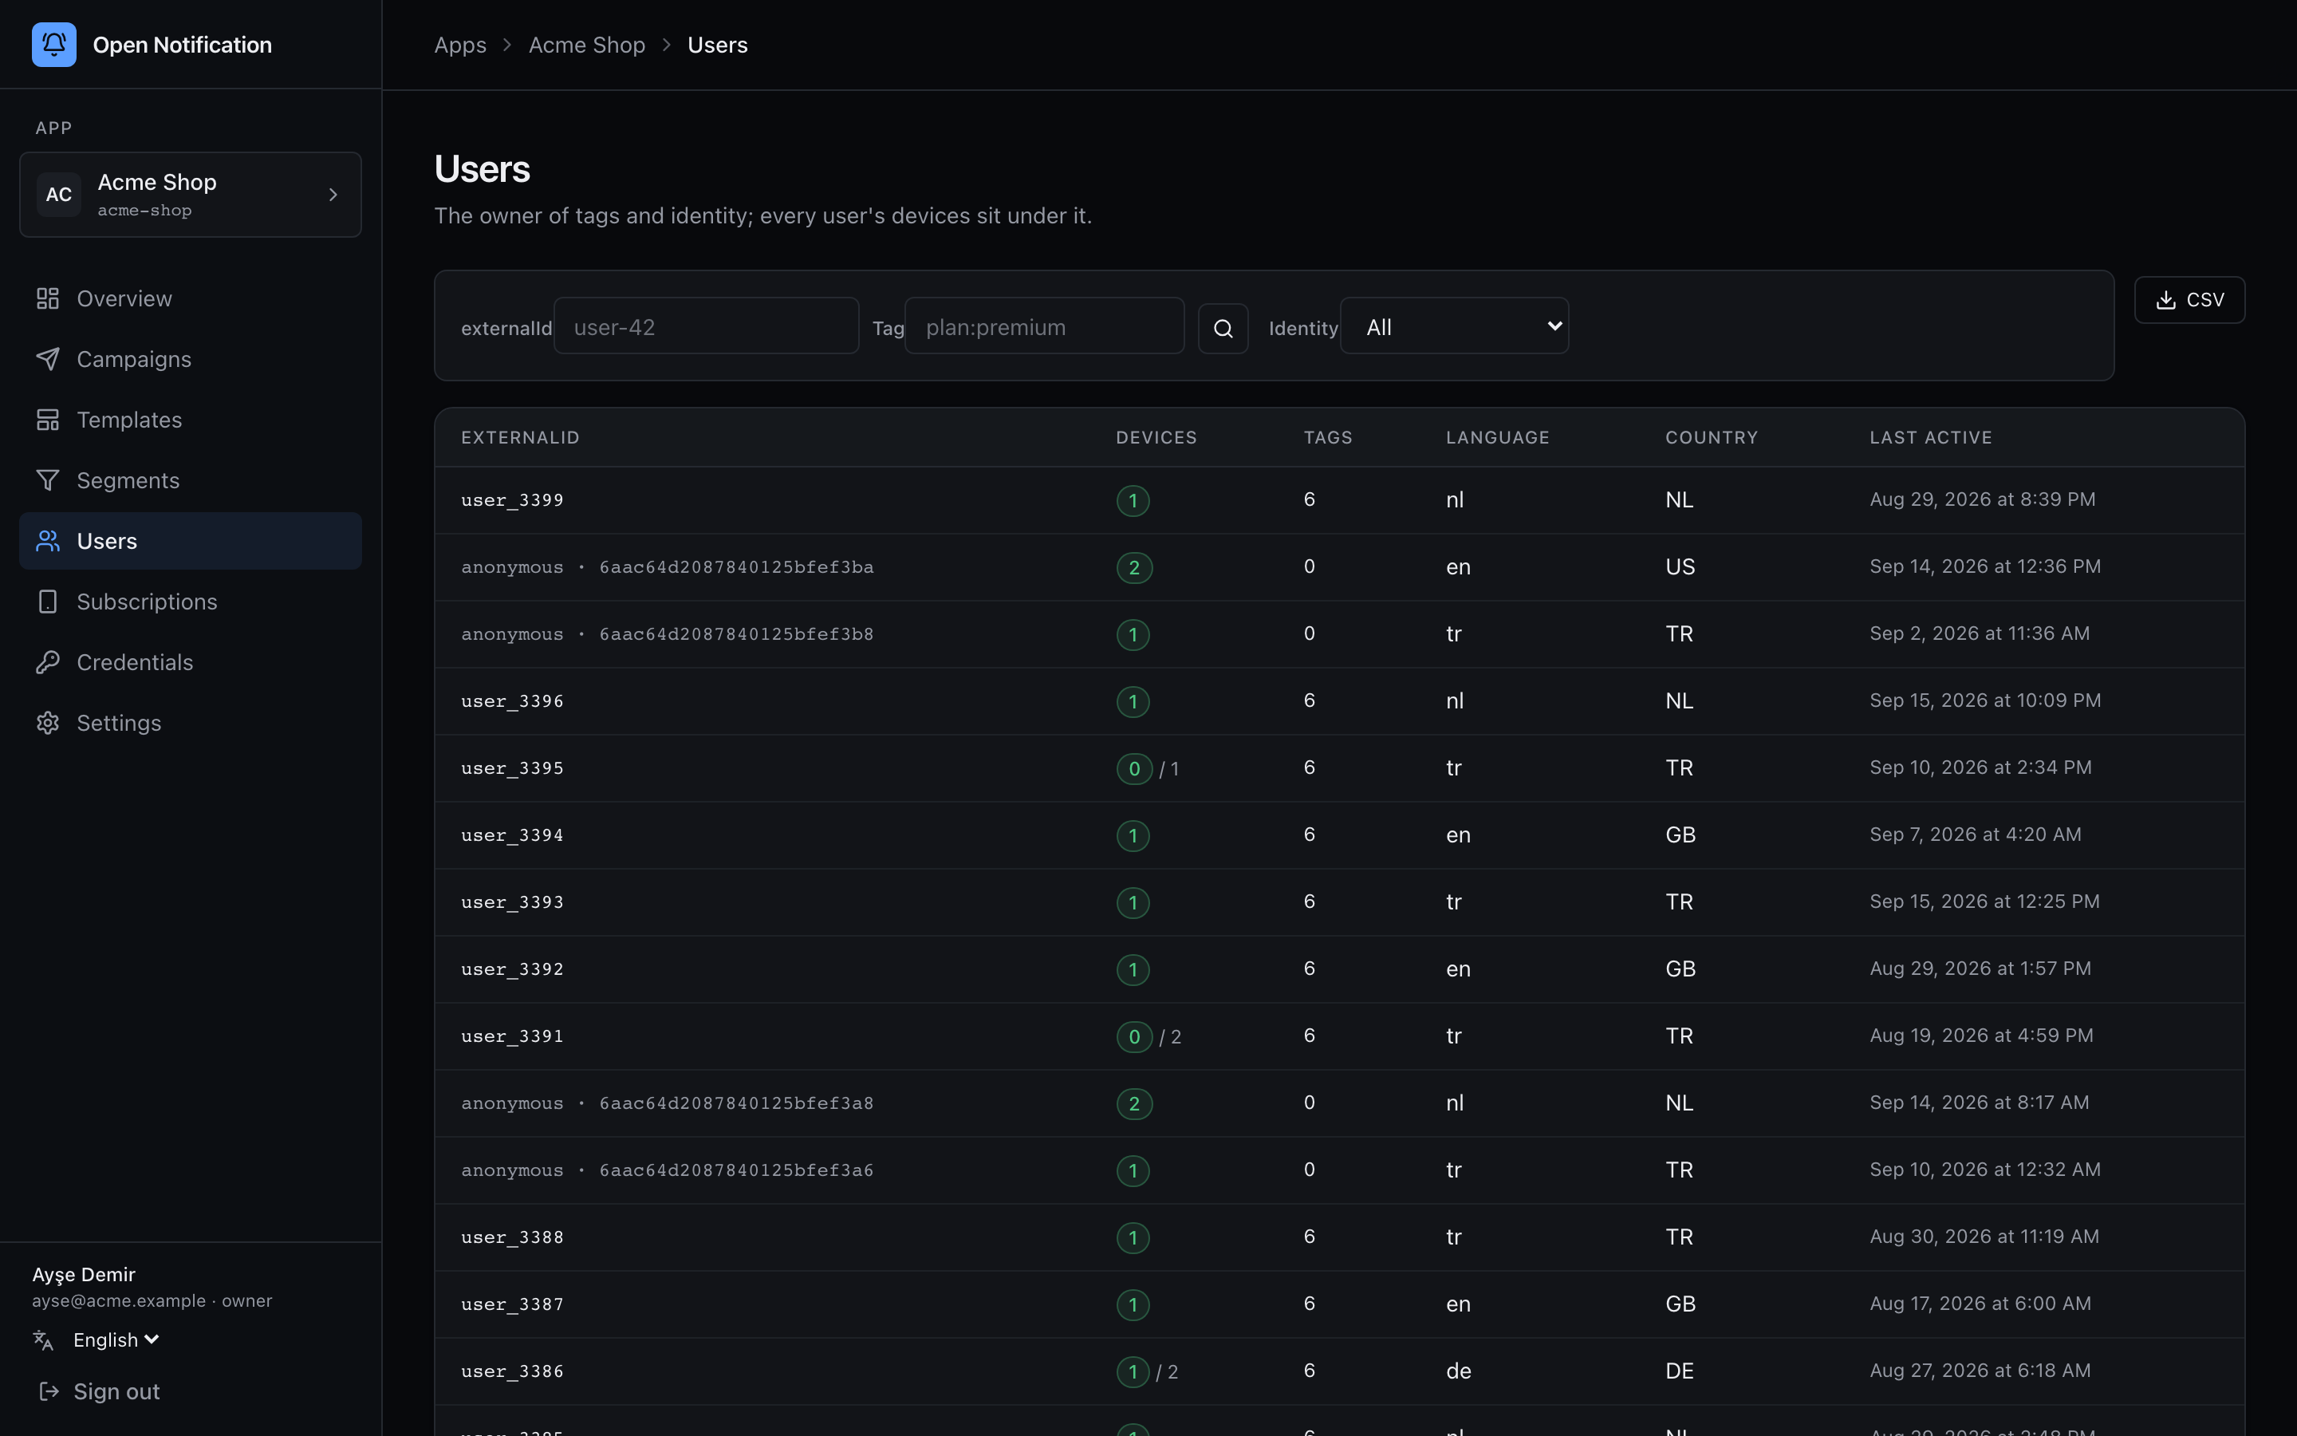This screenshot has height=1436, width=2297.
Task: Click the date Aug 17, 2026 at 6:00 AM
Action: 1980,1304
